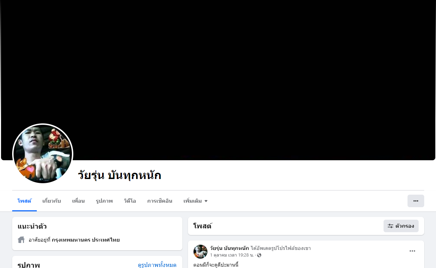Click the ดูรูปภาพทั้งหมด link

coord(157,265)
